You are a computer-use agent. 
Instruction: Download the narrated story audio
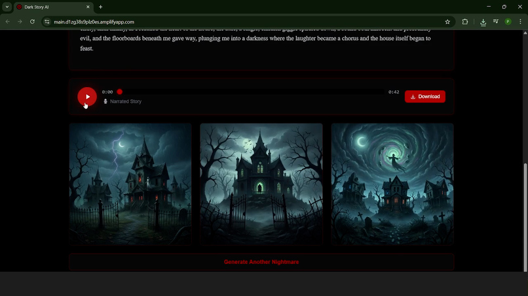tap(425, 97)
